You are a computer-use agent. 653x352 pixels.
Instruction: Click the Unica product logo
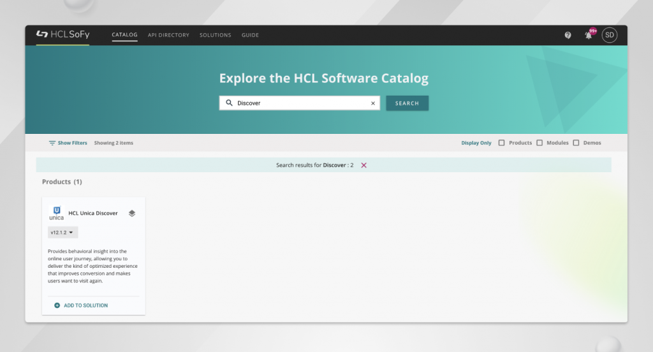(57, 213)
